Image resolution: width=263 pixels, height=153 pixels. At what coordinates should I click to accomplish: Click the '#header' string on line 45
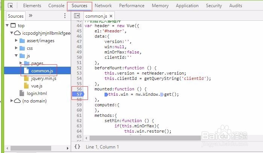[113, 31]
